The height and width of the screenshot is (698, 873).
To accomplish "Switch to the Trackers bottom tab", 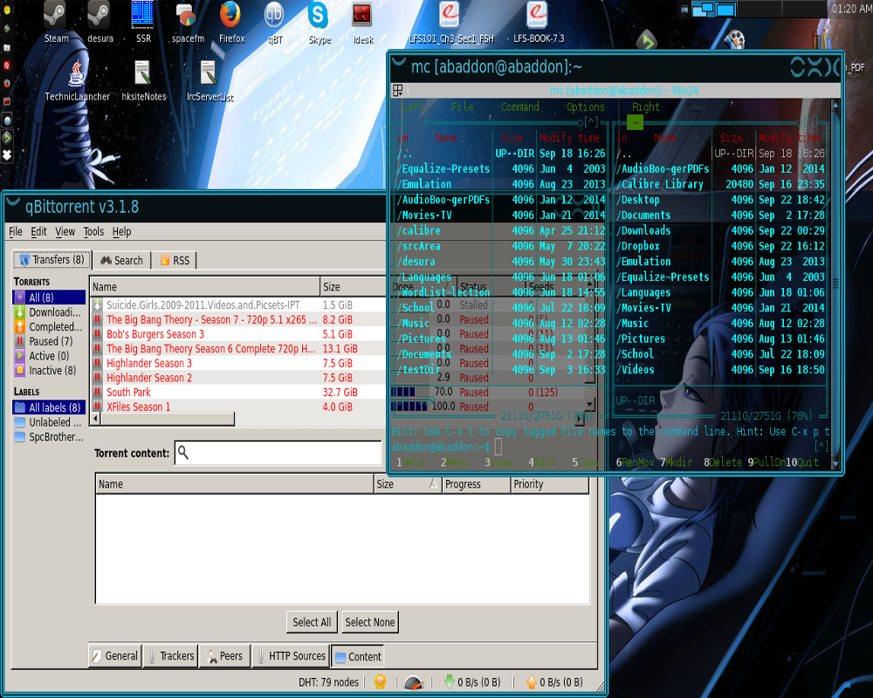I will [170, 656].
